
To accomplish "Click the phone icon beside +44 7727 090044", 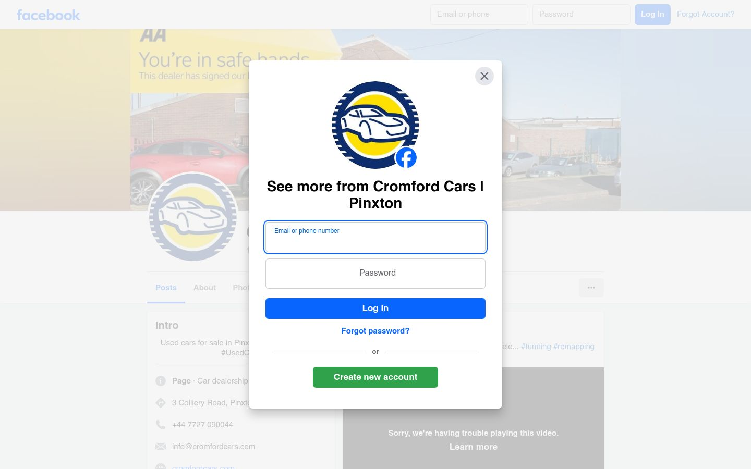I will pos(161,425).
